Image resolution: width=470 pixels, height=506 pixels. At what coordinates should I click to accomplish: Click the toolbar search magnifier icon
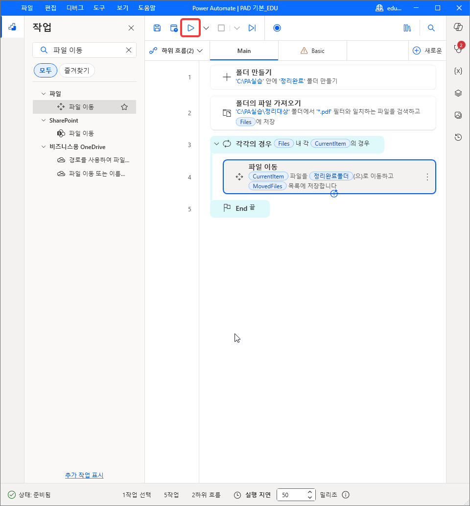click(431, 28)
